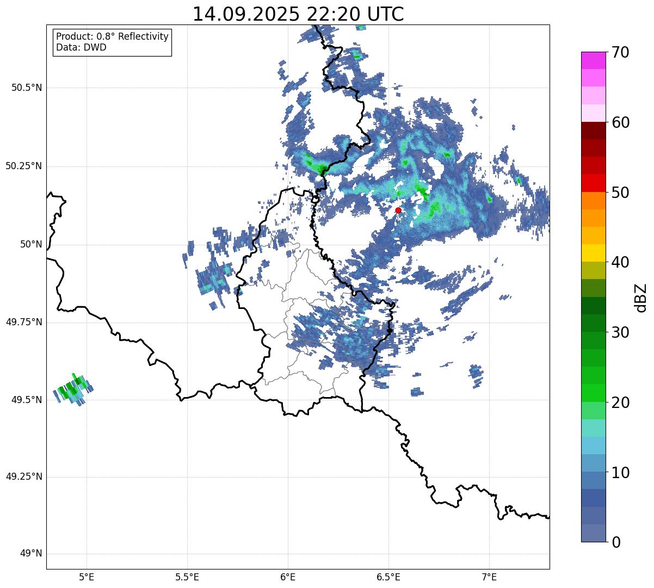The height and width of the screenshot is (588, 654).
Task: Click the yellow colorbar segment at 40
Action: tap(593, 253)
